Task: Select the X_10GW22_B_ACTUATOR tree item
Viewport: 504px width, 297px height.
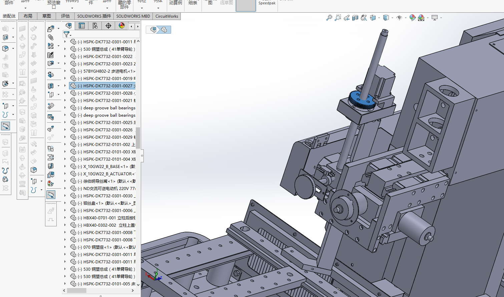Action: (103, 174)
